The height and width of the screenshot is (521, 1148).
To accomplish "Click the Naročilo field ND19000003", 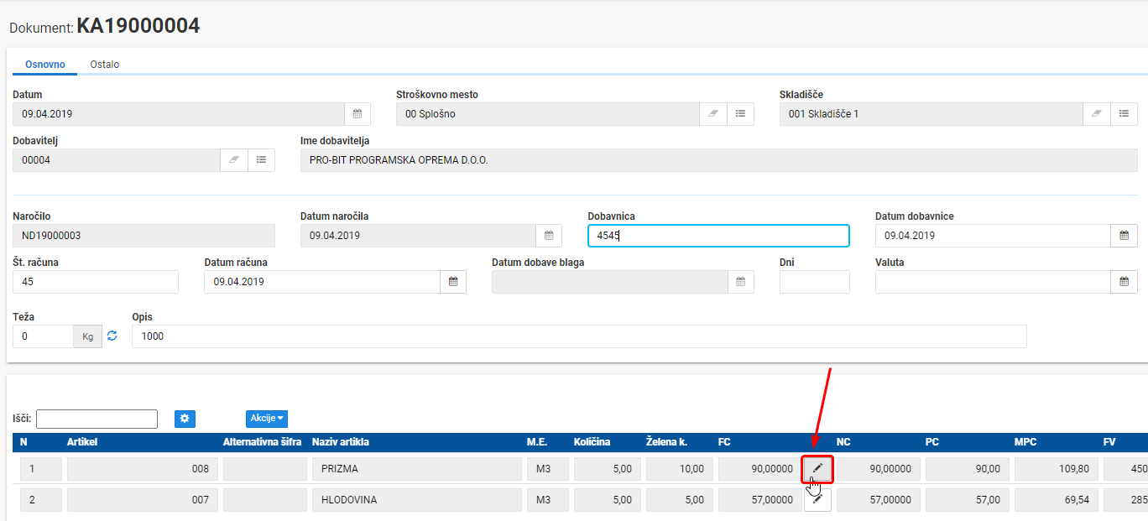I will click(143, 236).
